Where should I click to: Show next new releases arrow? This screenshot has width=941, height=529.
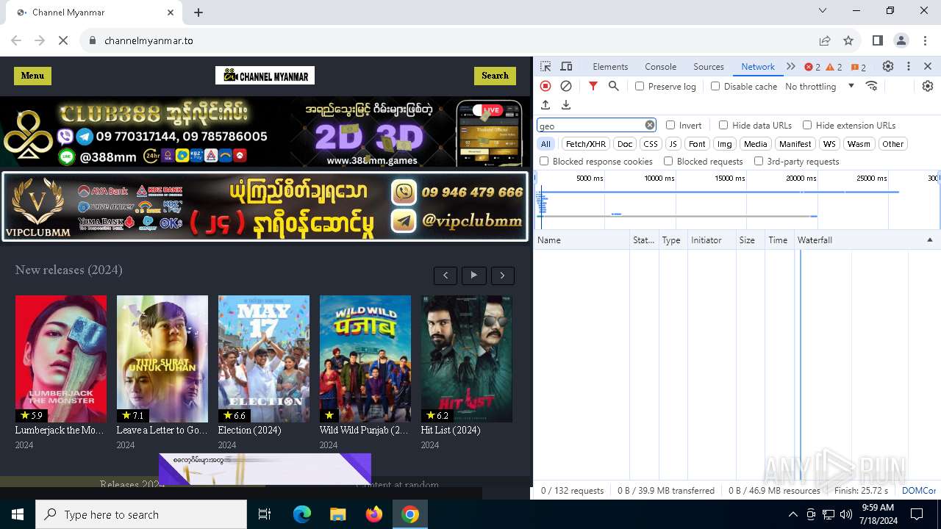click(503, 276)
